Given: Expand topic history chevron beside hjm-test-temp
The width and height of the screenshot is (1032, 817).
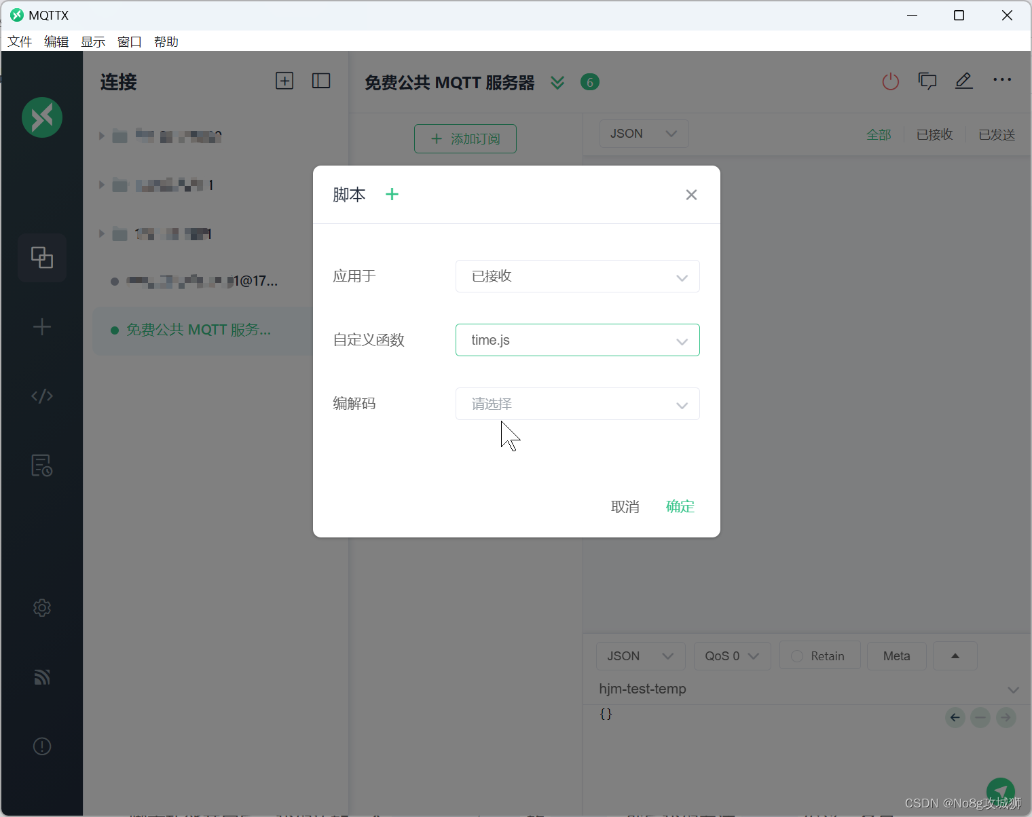Looking at the screenshot, I should pyautogui.click(x=1013, y=690).
